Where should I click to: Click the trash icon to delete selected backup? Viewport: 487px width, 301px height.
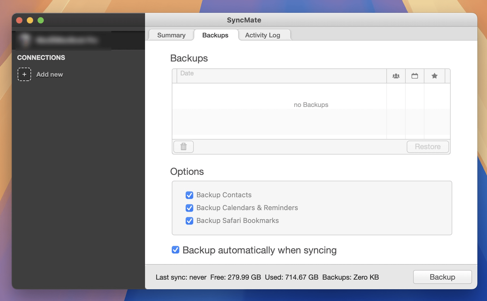[183, 146]
